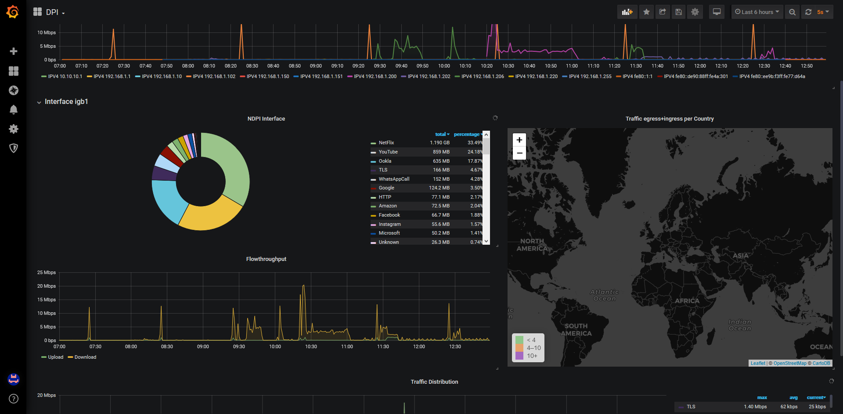Viewport: 843px width, 414px height.
Task: Sort Traffic Distribution legend by current
Action: (816, 397)
